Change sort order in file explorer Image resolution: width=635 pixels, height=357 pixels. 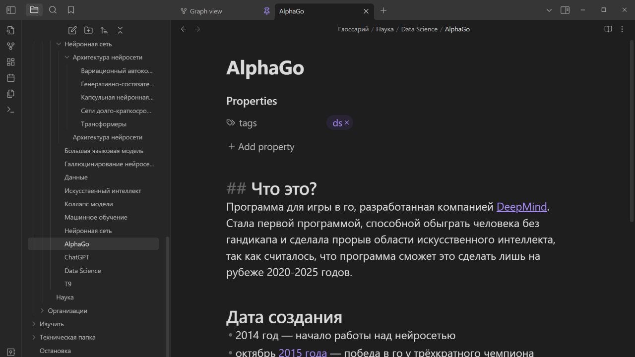(x=104, y=30)
